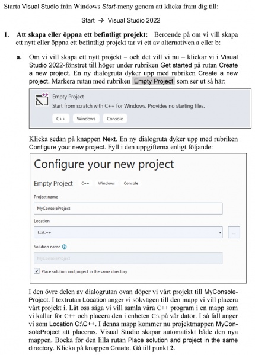Select the Console tag in template card
Screen dimensions: 255x355
coord(115,119)
